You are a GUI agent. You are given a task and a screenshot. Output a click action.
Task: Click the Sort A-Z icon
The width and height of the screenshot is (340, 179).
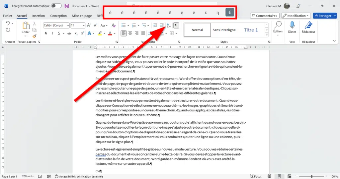(x=169, y=25)
